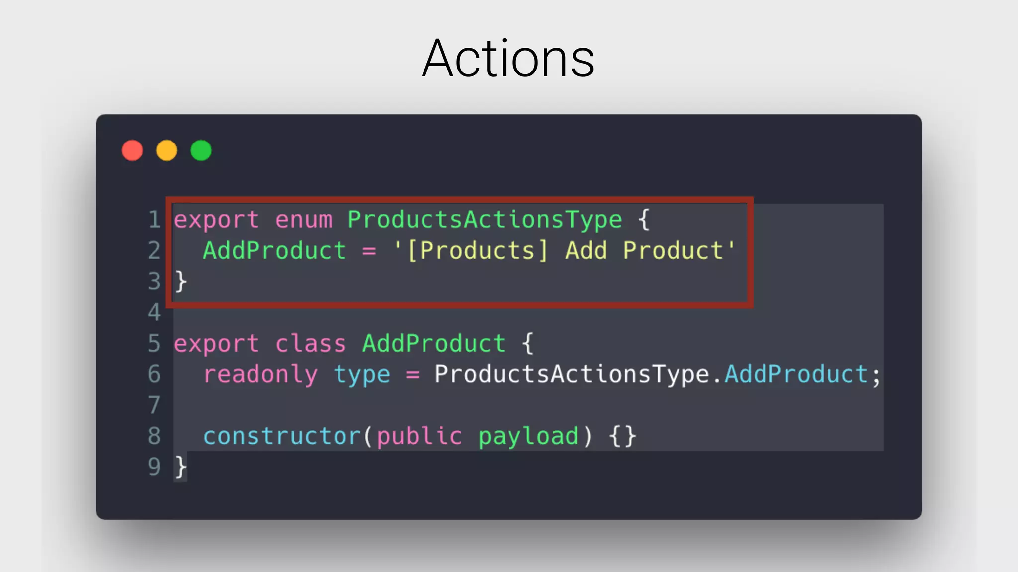Click the 'public' modifier in constructor
Viewport: 1018px width, 572px height.
(420, 436)
